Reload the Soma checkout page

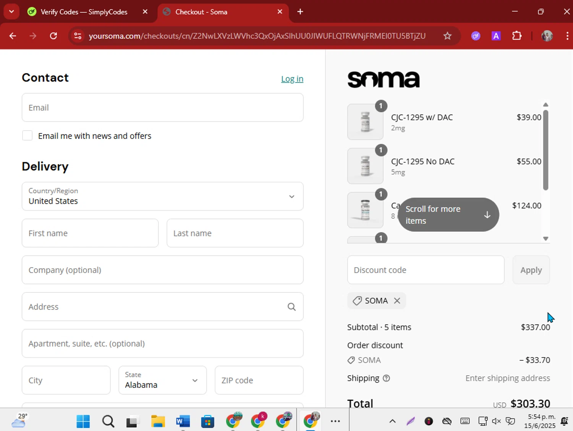click(53, 36)
